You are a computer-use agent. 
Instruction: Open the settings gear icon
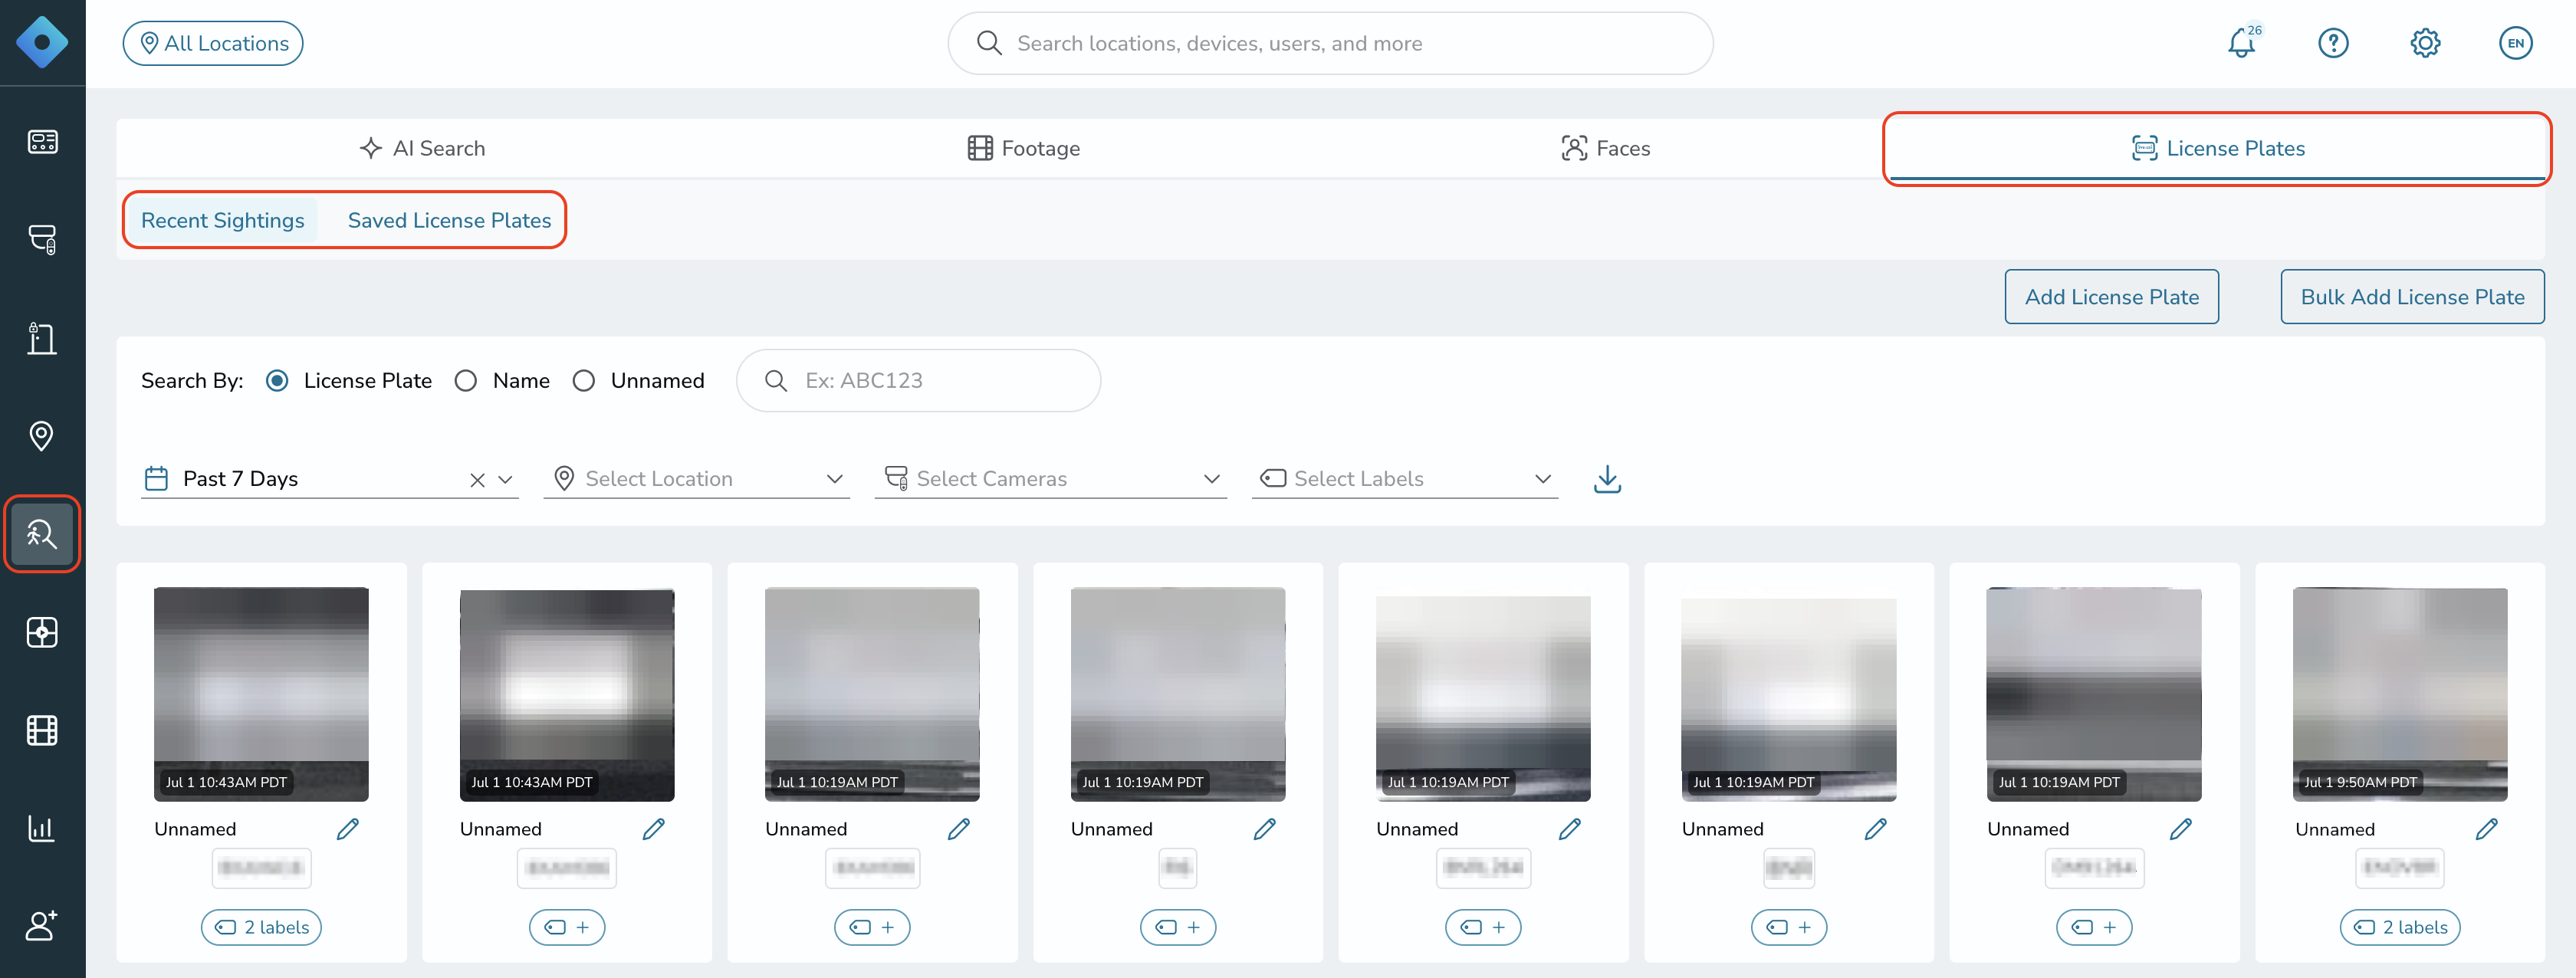click(x=2425, y=43)
